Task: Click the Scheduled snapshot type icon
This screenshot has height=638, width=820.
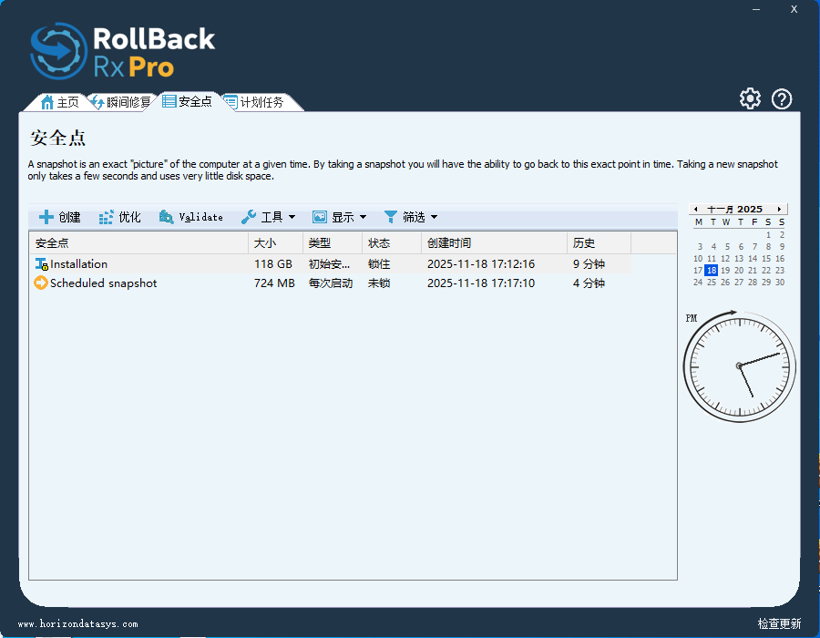Action: point(40,283)
